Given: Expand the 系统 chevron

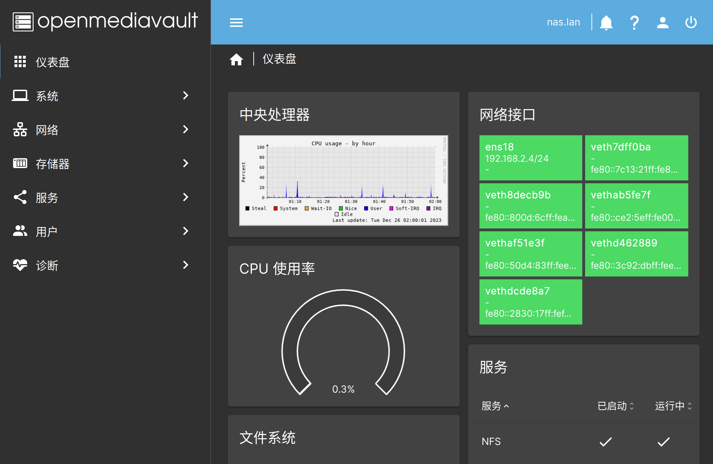Looking at the screenshot, I should (185, 95).
